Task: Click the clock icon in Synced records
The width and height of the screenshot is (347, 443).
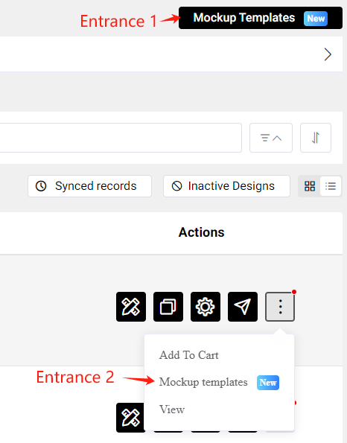Action: (41, 186)
